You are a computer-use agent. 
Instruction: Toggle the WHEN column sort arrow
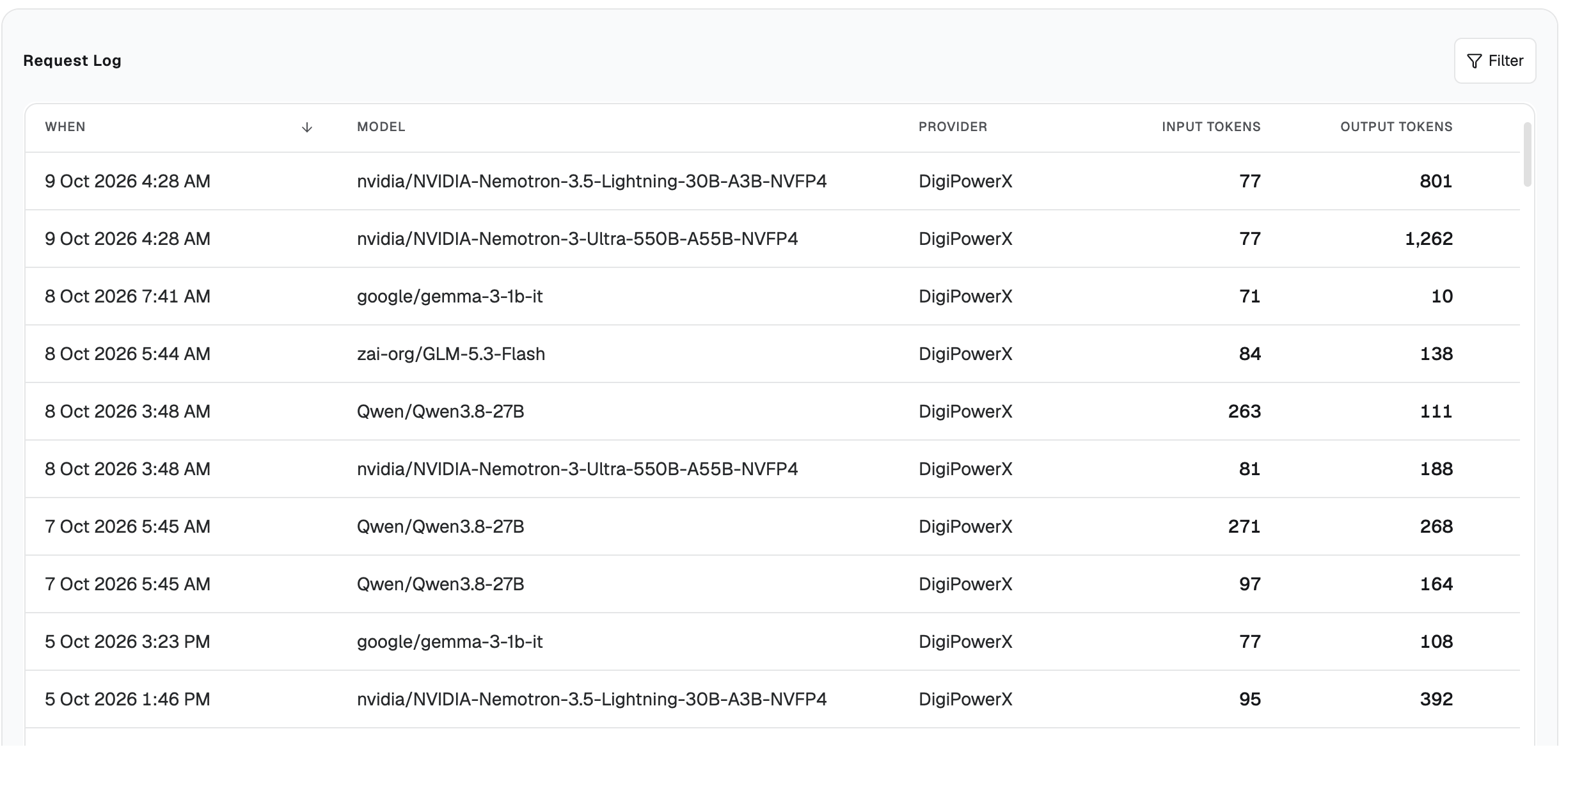pos(307,127)
